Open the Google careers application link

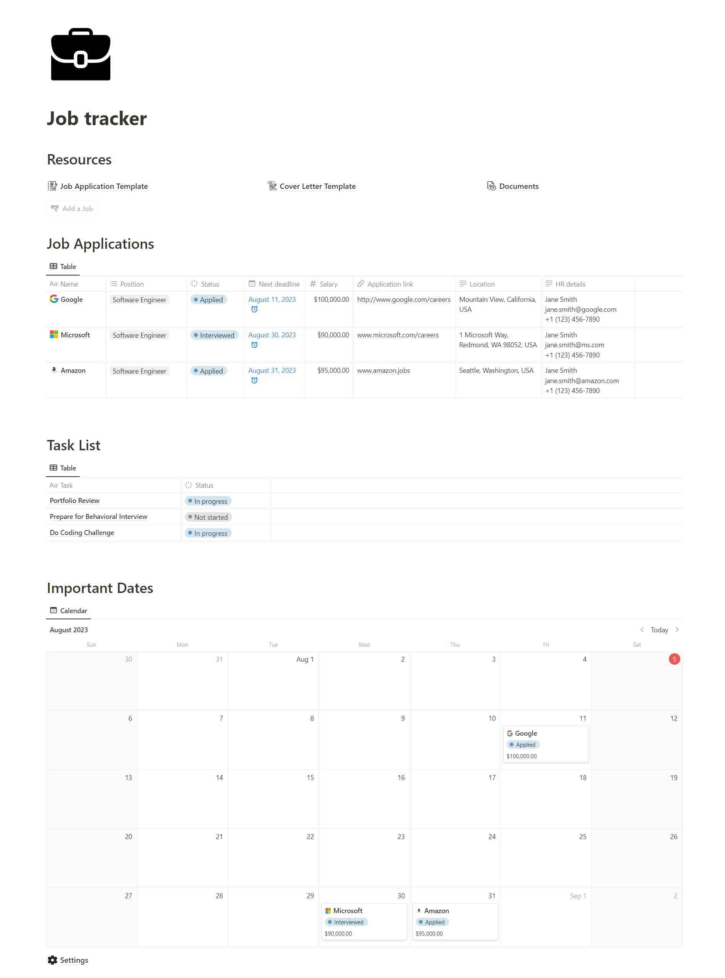[404, 299]
